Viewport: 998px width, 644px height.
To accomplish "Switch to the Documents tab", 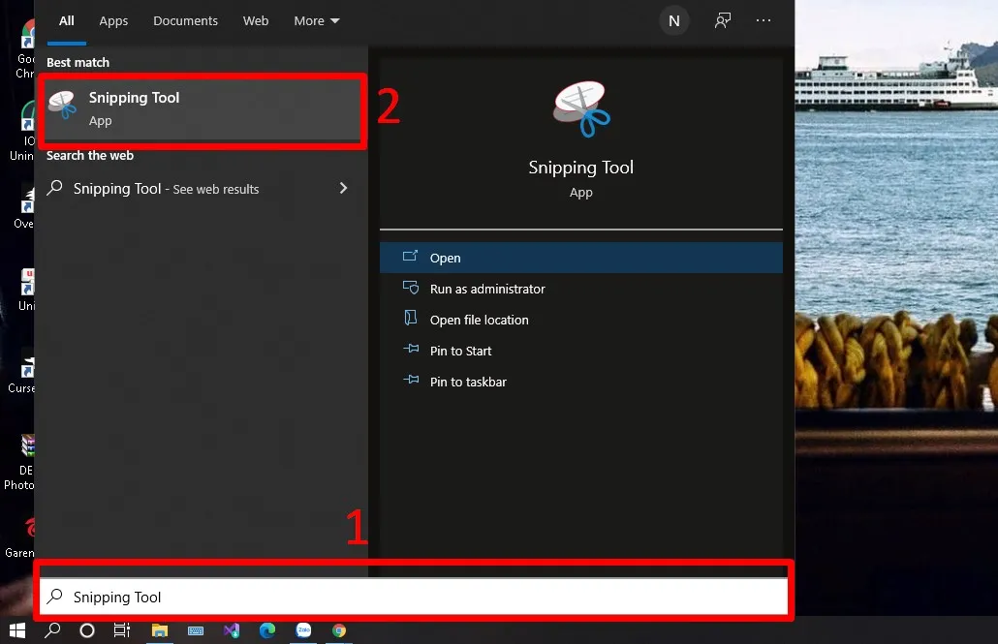I will pos(185,20).
